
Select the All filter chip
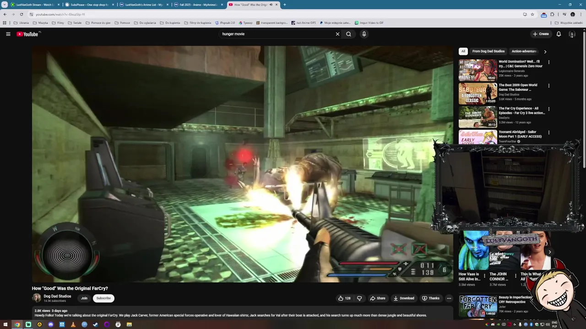(463, 51)
